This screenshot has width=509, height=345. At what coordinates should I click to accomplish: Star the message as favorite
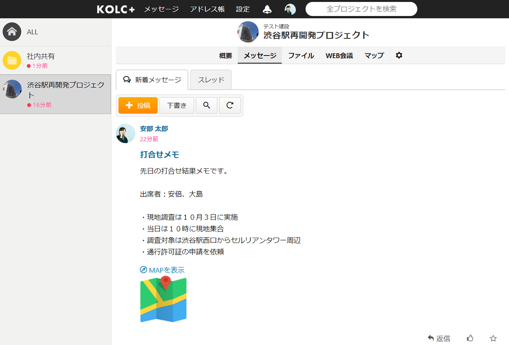493,338
